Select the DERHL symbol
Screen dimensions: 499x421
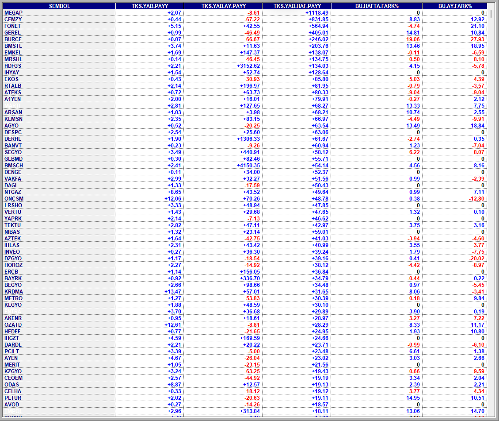[13, 139]
